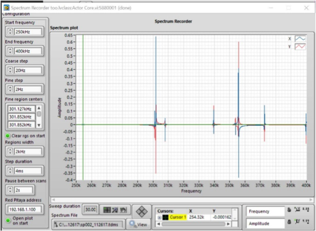Screen dimensions: 316x231
Task: Select the crosshair cursor tool in graph palette
Action: point(107,210)
